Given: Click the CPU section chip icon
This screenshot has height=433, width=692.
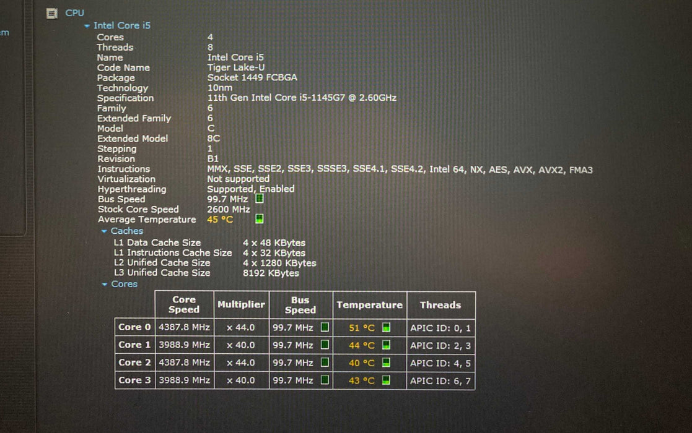Looking at the screenshot, I should pyautogui.click(x=51, y=14).
